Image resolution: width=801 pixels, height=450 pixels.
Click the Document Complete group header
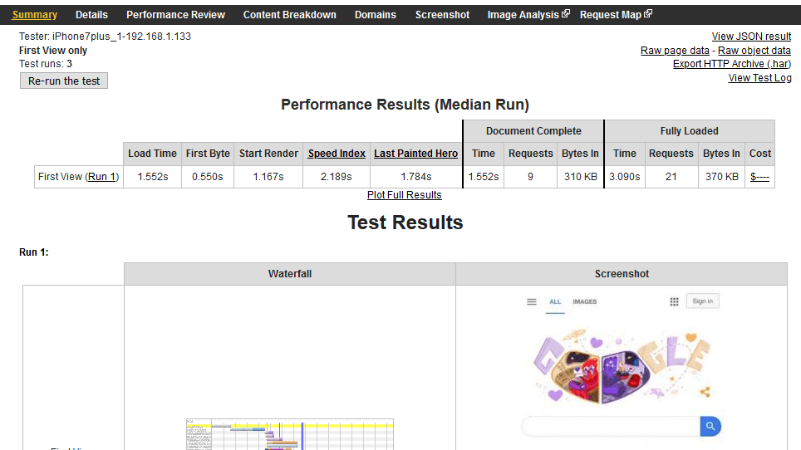(x=533, y=131)
